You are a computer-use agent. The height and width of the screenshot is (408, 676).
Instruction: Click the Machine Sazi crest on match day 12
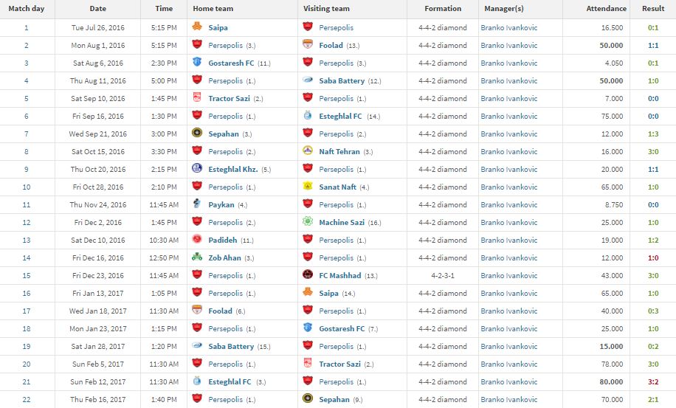point(308,221)
